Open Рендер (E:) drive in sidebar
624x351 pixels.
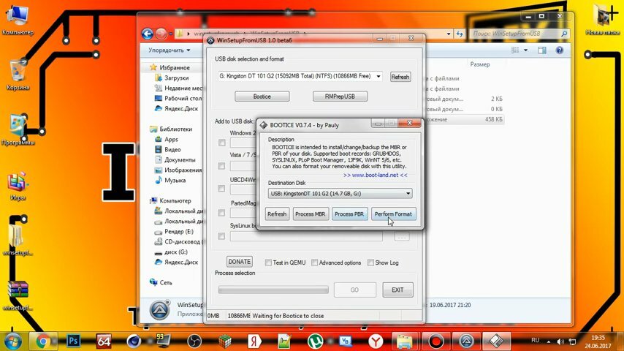(x=179, y=232)
